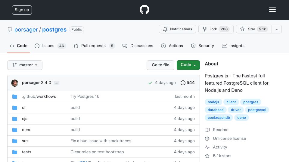Open the postgres repository link
289x162 pixels.
[x=54, y=30]
